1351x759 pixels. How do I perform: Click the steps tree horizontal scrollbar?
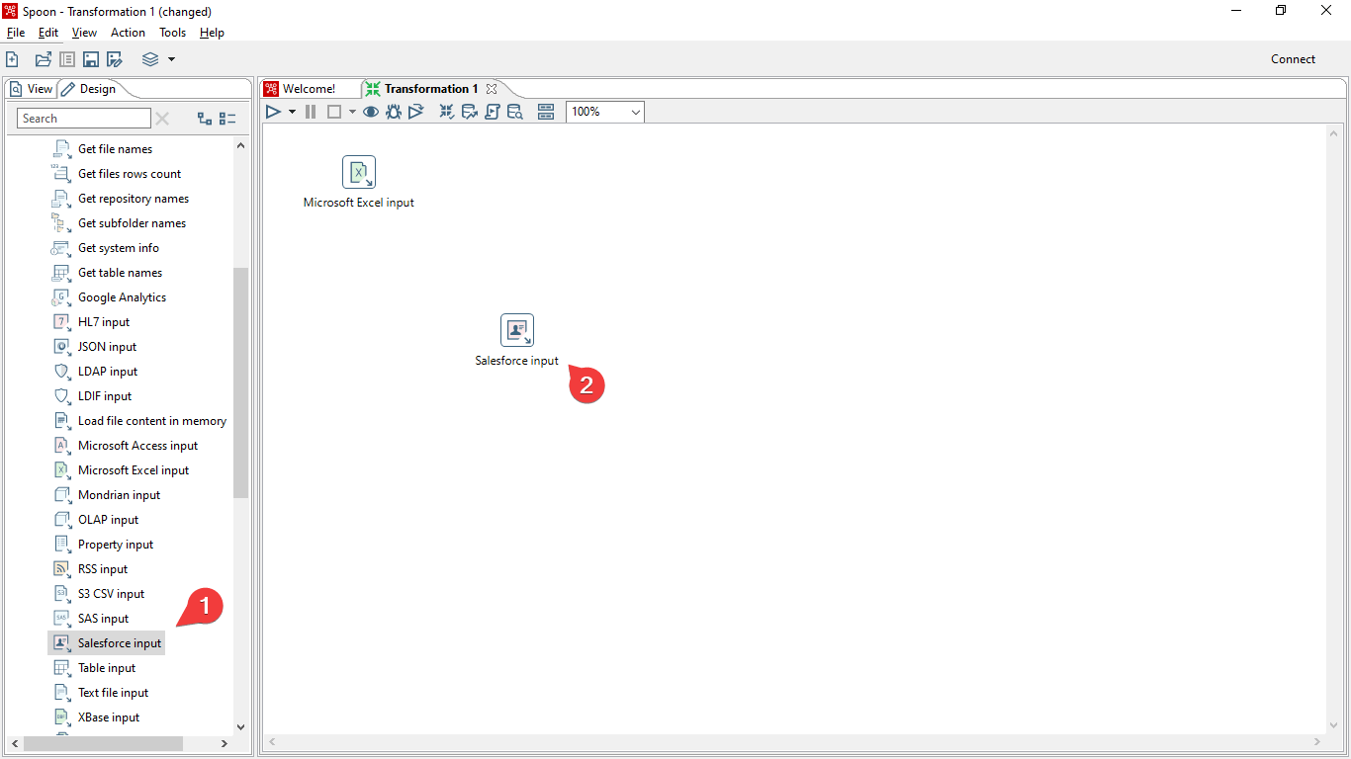pos(103,743)
